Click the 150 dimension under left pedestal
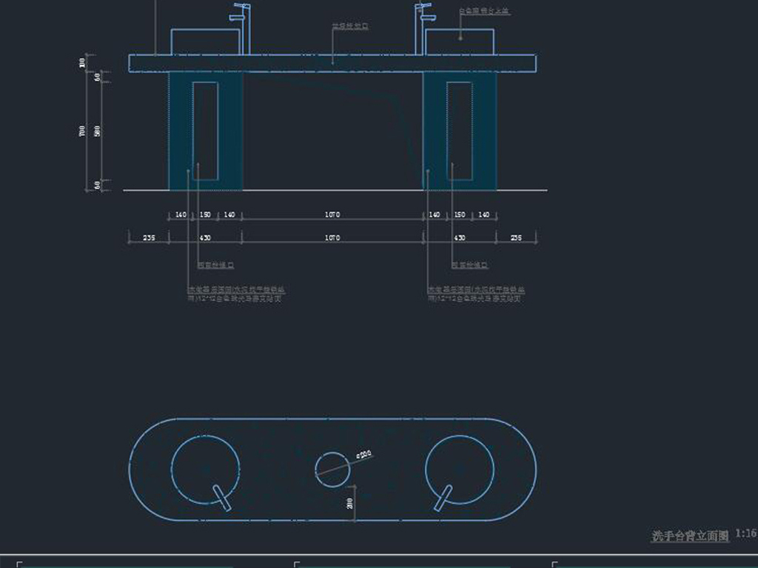Image resolution: width=758 pixels, height=568 pixels. tap(205, 214)
